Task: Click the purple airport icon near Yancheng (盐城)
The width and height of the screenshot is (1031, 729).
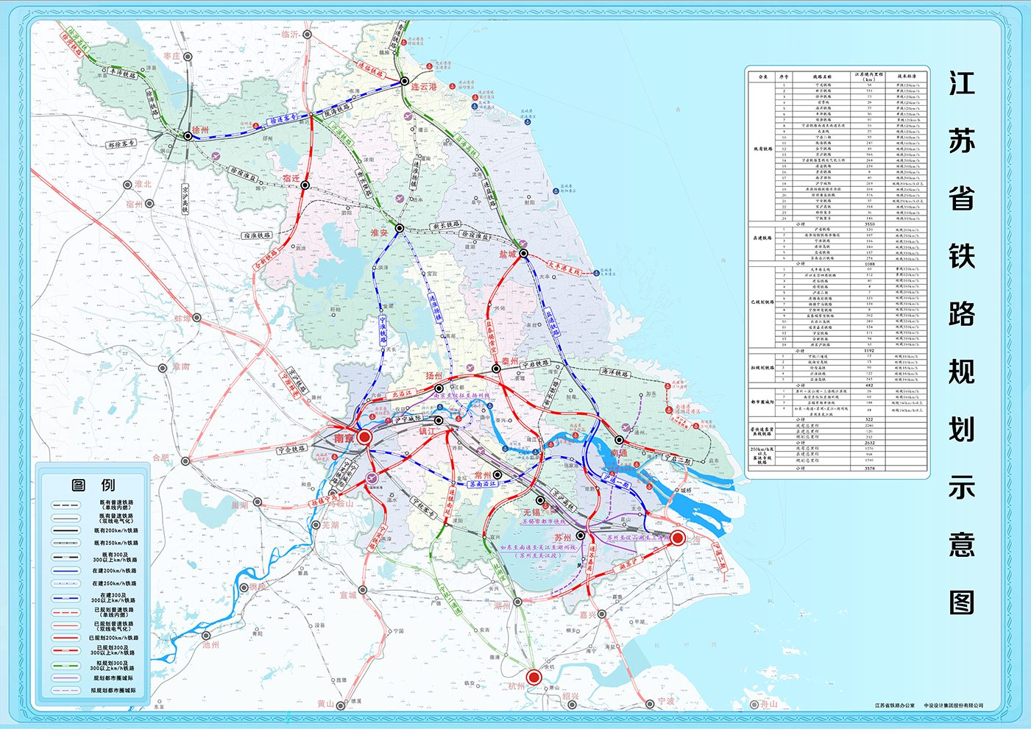Action: pyautogui.click(x=523, y=243)
